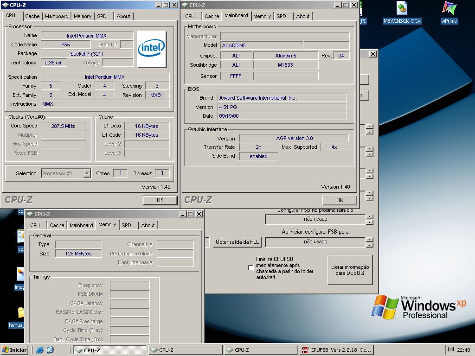Click the Core Speed 287.5 MHz field
Screen dimensions: 475x356
click(x=63, y=126)
